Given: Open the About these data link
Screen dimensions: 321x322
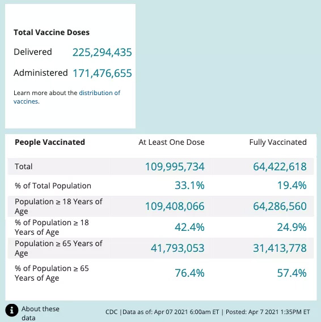Looking at the screenshot, I should pyautogui.click(x=40, y=314).
